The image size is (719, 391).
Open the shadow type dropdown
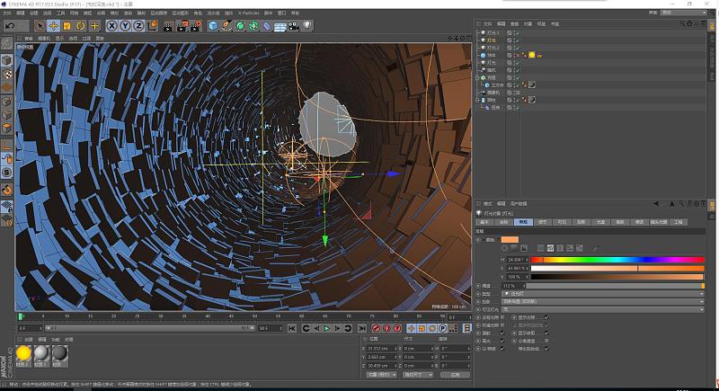(602, 301)
